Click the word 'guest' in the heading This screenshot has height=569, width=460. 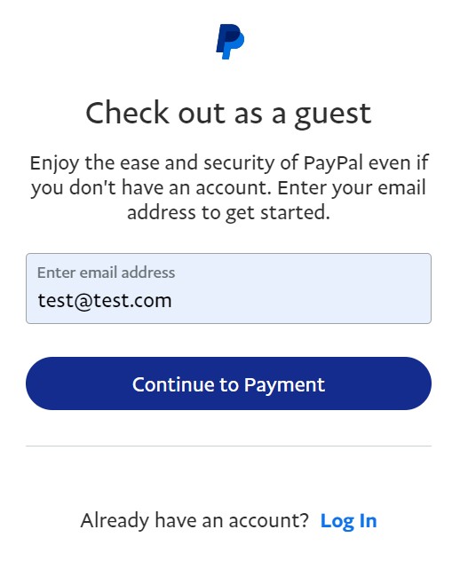pyautogui.click(x=333, y=115)
